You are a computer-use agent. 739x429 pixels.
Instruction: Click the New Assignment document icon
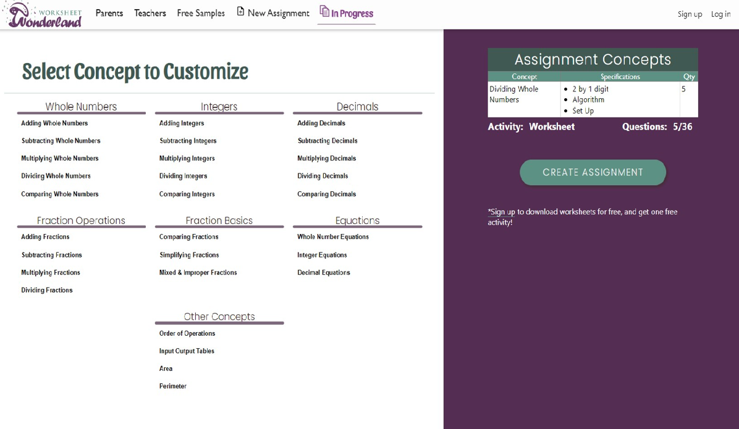click(x=241, y=12)
